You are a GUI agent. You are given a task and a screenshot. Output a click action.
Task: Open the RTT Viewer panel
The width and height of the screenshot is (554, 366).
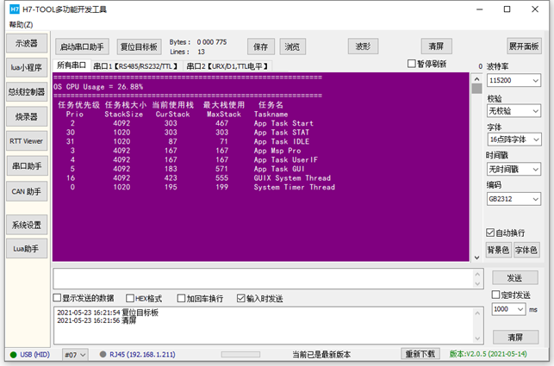(x=27, y=141)
